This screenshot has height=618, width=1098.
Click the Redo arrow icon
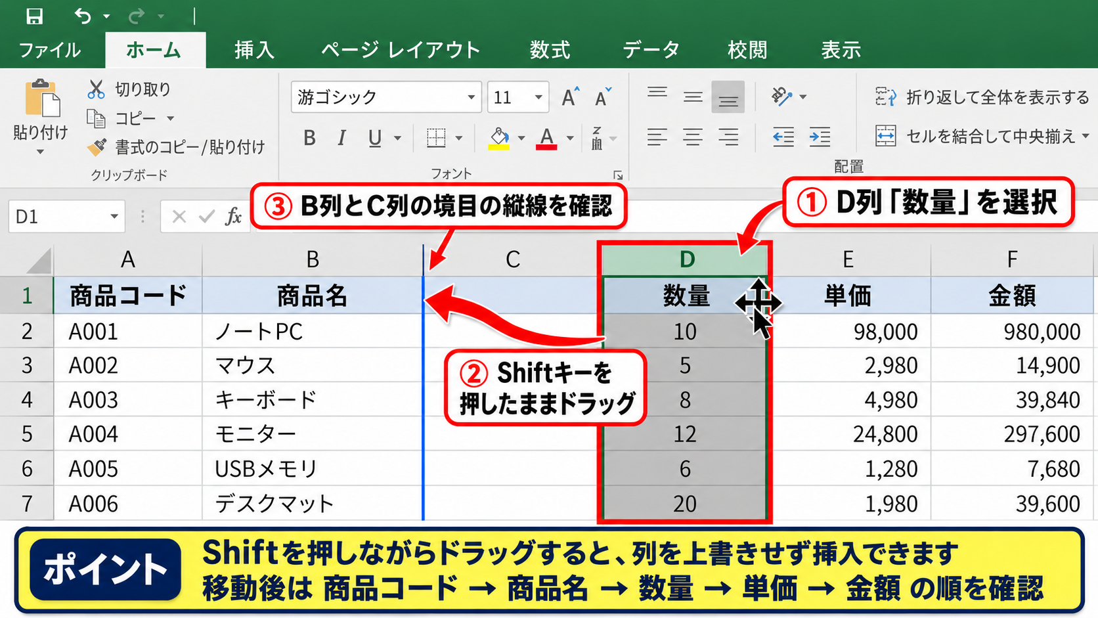point(137,16)
